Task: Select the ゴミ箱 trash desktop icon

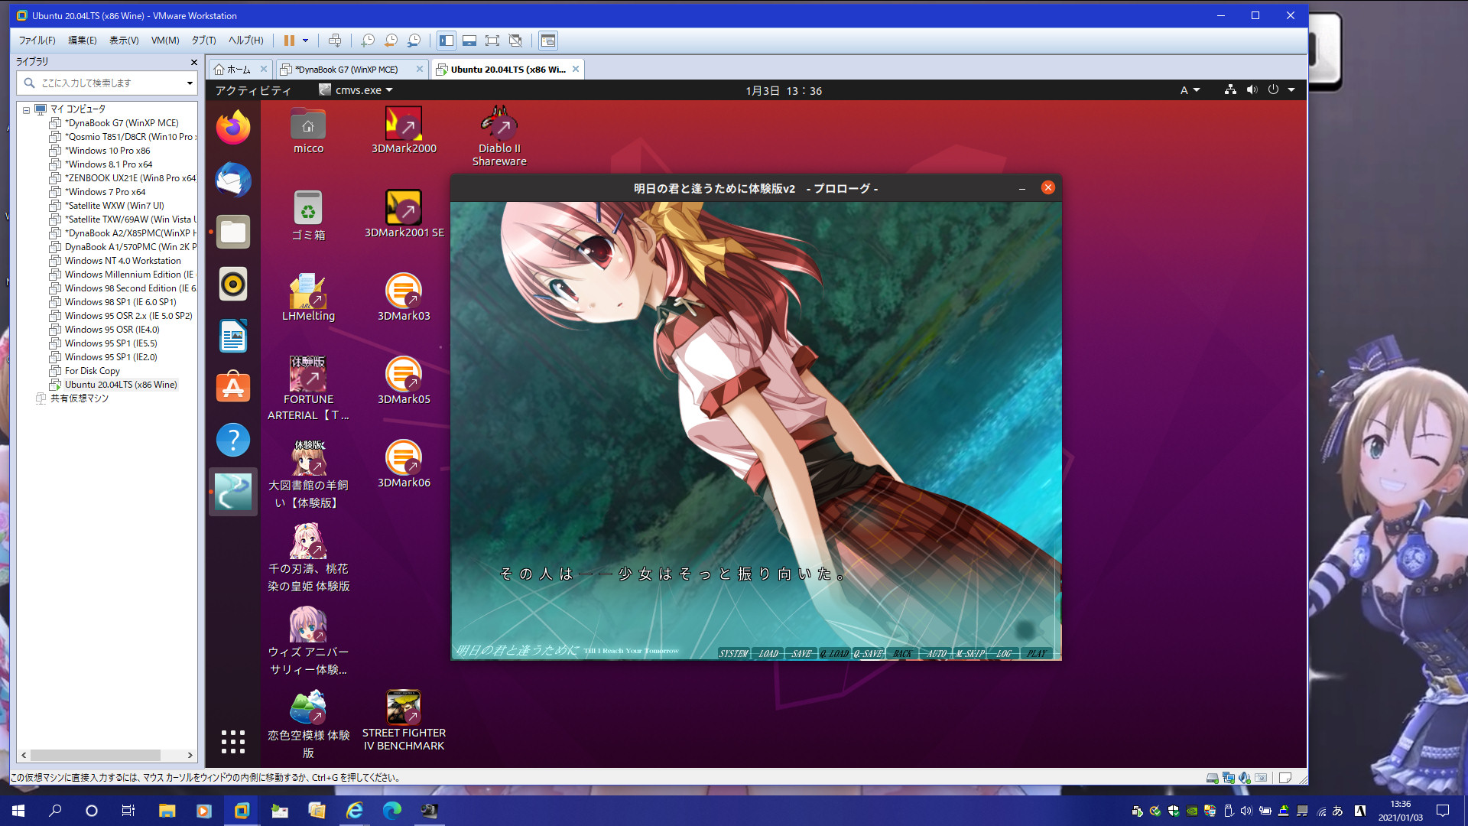Action: (308, 215)
